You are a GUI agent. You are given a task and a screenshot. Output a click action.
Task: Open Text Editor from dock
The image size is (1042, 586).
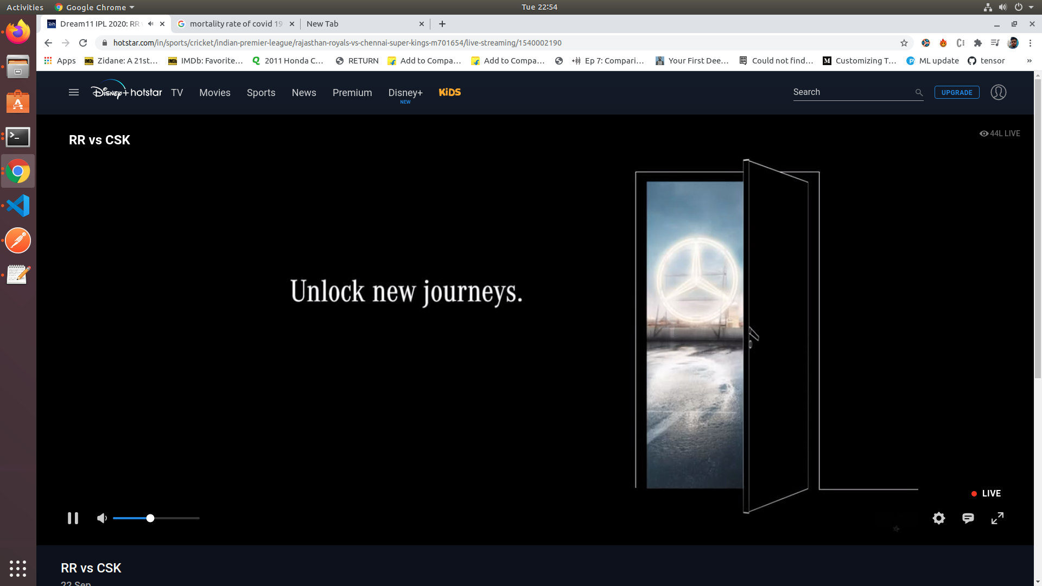tap(18, 275)
